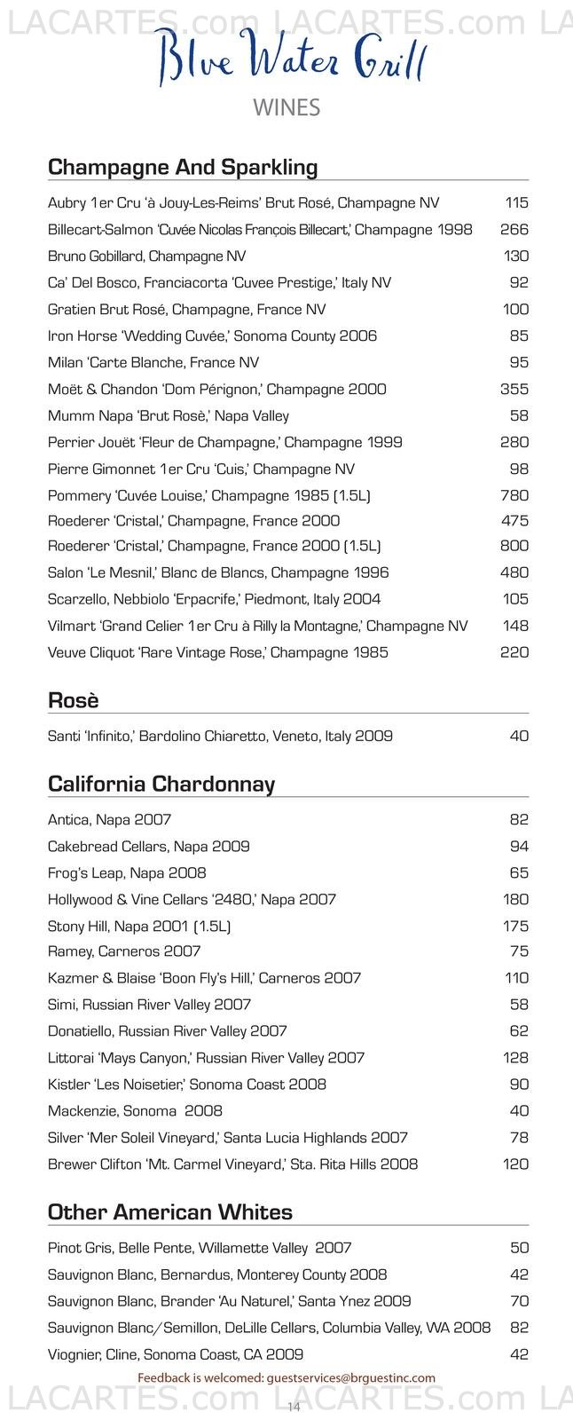
Task: Select Veuve Cliquot 'Rare Vintage Rose' entry
Action: 288,652
